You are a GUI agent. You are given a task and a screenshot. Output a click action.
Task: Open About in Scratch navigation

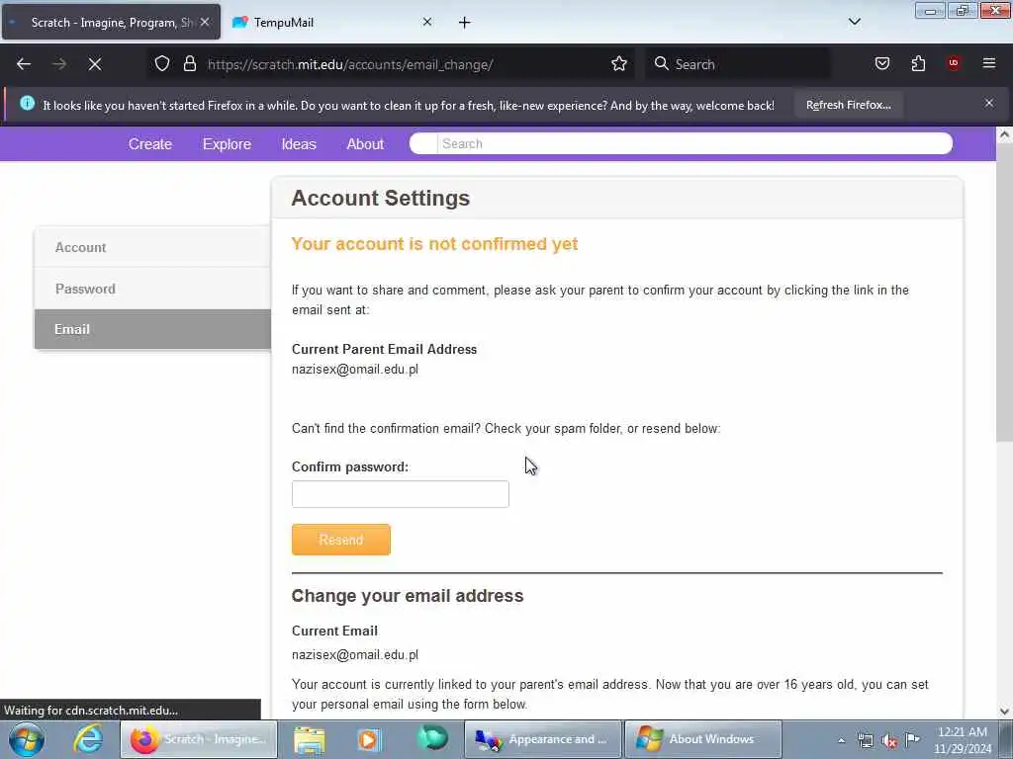365,144
